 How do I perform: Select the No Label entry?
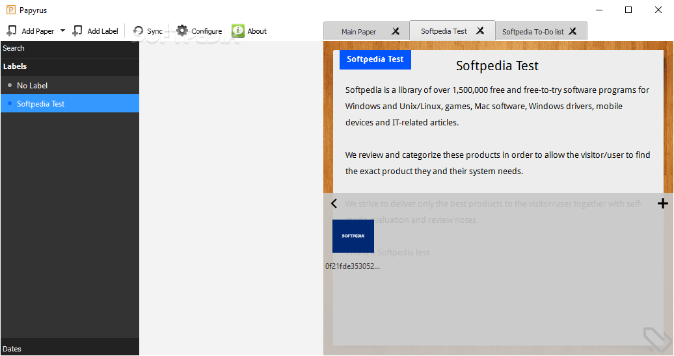(x=70, y=86)
